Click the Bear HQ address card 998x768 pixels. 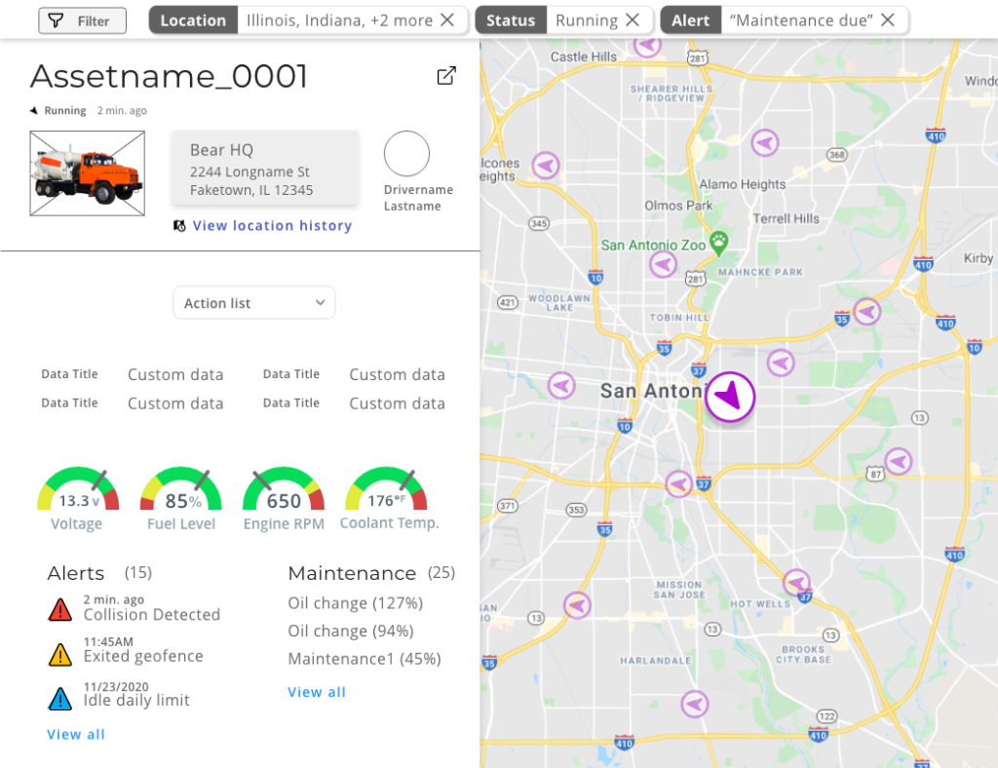point(265,168)
